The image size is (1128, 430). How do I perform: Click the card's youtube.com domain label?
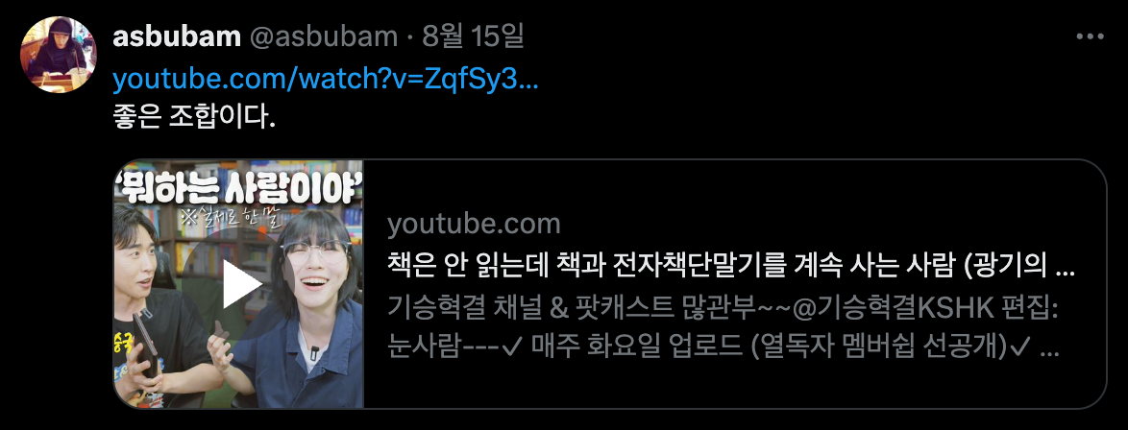coord(474,225)
